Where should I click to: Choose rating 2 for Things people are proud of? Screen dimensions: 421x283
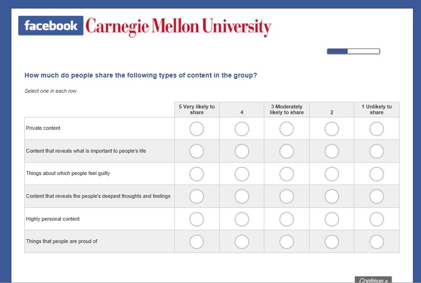point(331,242)
